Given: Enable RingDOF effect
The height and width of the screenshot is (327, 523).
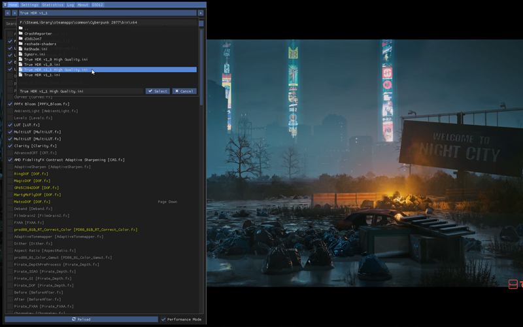Looking at the screenshot, I should (10, 174).
